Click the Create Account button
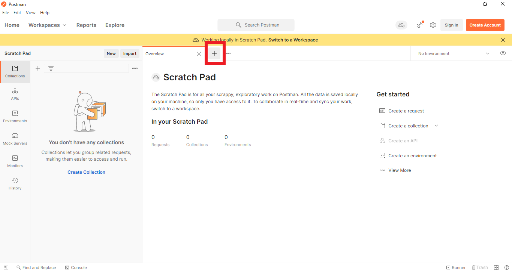The width and height of the screenshot is (512, 272). [x=485, y=25]
